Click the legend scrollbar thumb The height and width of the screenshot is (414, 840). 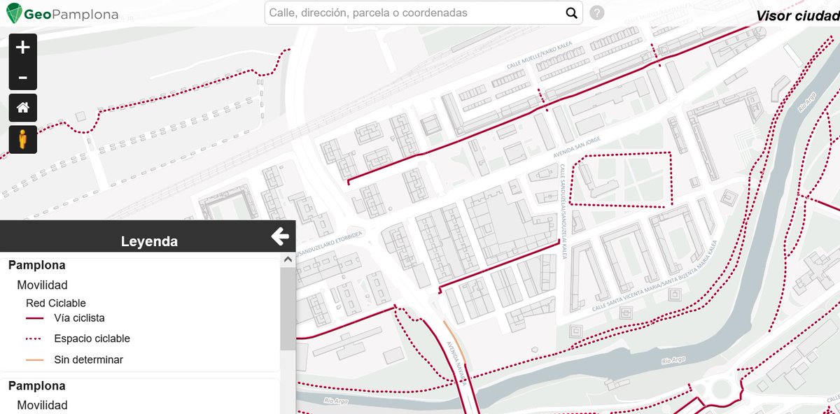coord(287,308)
